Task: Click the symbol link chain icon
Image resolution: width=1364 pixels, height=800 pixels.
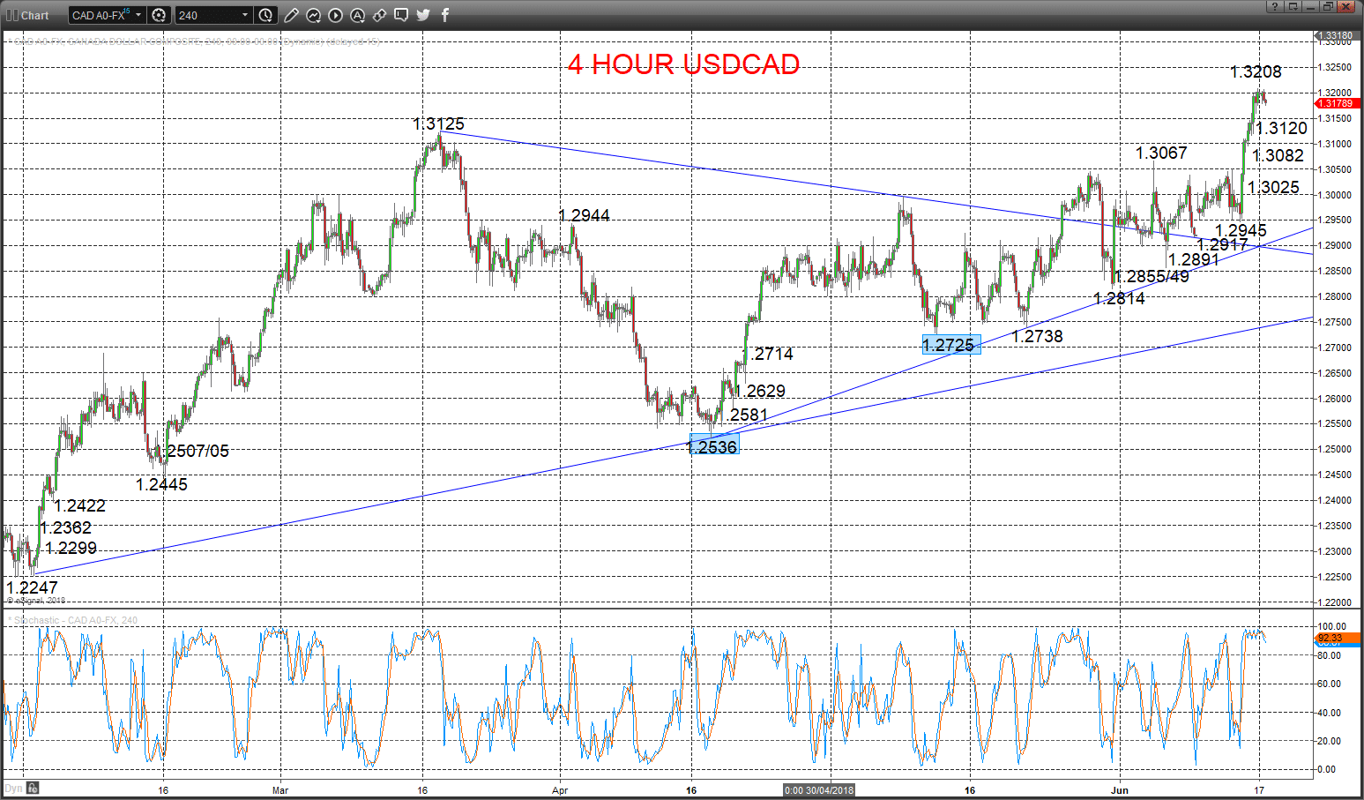Action: point(379,15)
